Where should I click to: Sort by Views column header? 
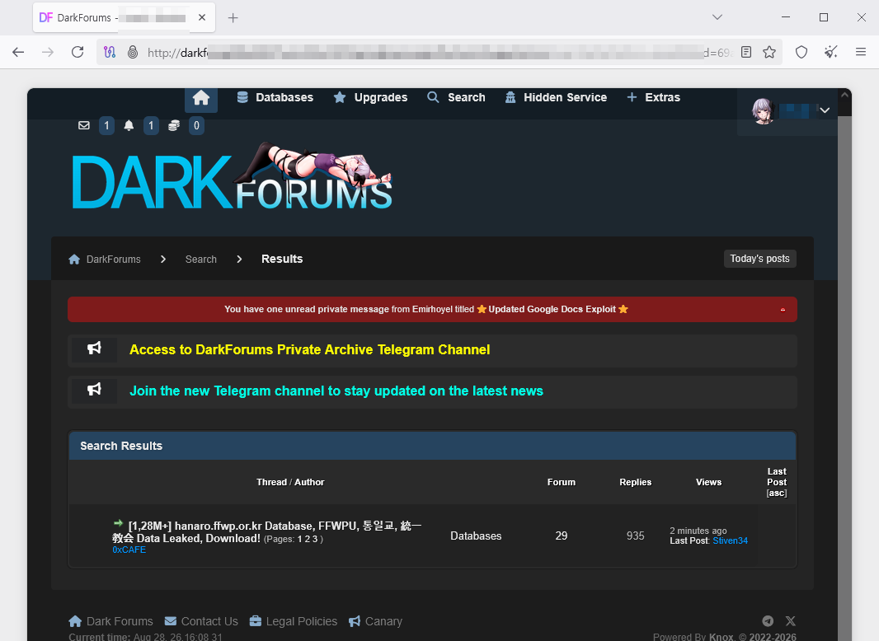pos(708,483)
